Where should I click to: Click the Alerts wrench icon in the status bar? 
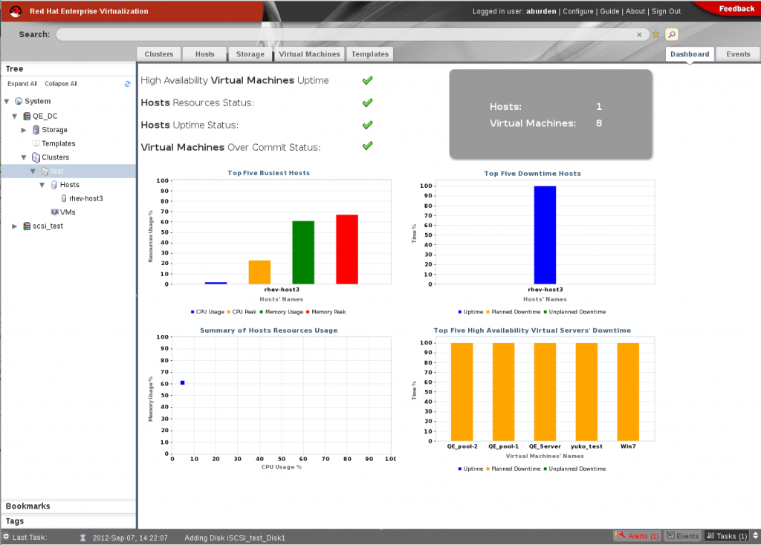(621, 535)
